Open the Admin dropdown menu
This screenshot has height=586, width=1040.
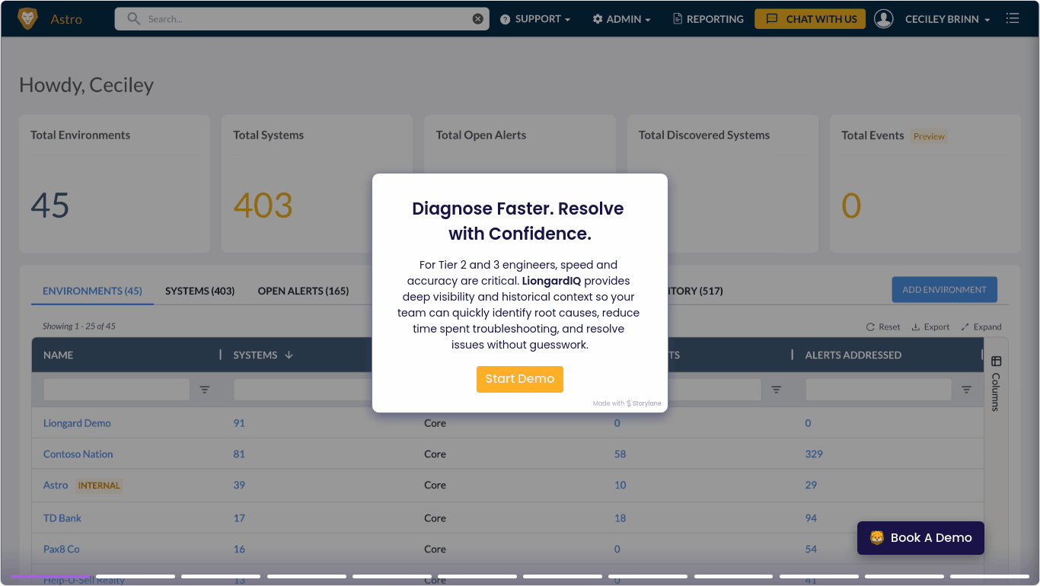click(x=621, y=19)
